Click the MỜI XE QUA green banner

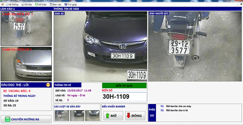coord(124,86)
